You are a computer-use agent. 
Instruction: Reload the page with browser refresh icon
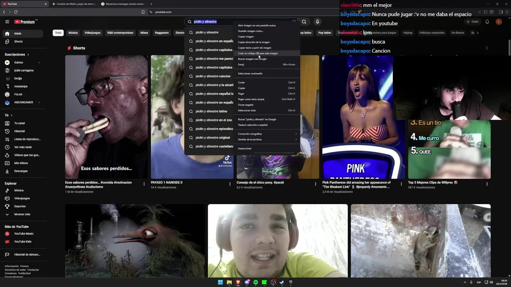pos(16,12)
